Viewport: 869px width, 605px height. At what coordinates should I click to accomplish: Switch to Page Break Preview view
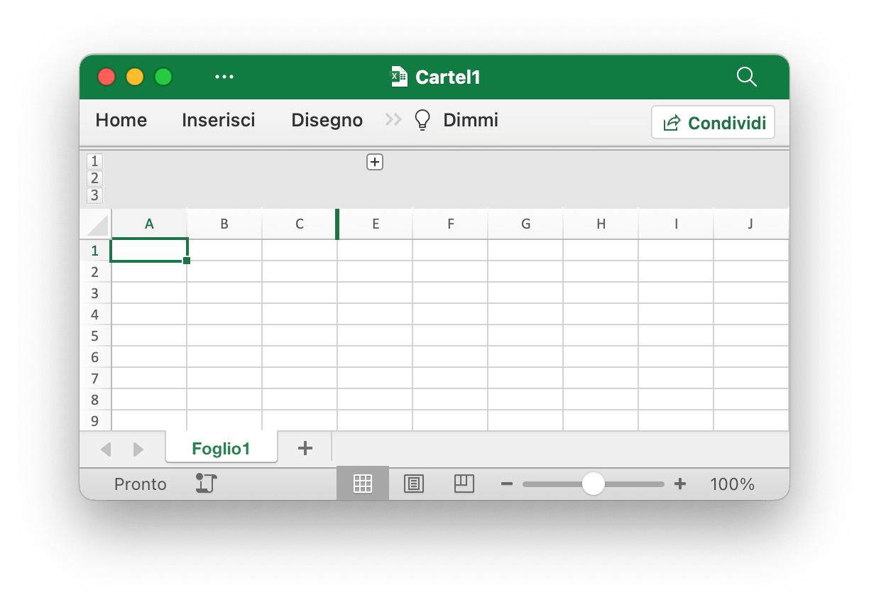click(464, 484)
